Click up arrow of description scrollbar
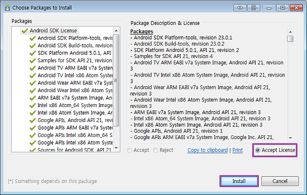 click(x=290, y=32)
